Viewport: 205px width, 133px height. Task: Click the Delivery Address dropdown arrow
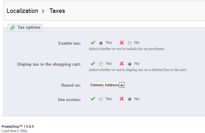[122, 85]
